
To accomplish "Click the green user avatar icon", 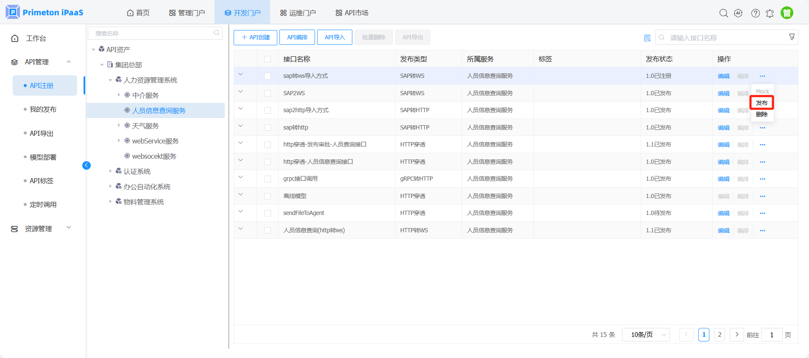I will [x=787, y=13].
